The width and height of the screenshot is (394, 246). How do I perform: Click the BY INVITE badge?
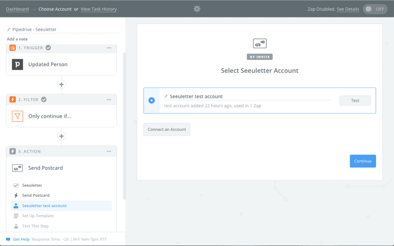click(x=260, y=57)
